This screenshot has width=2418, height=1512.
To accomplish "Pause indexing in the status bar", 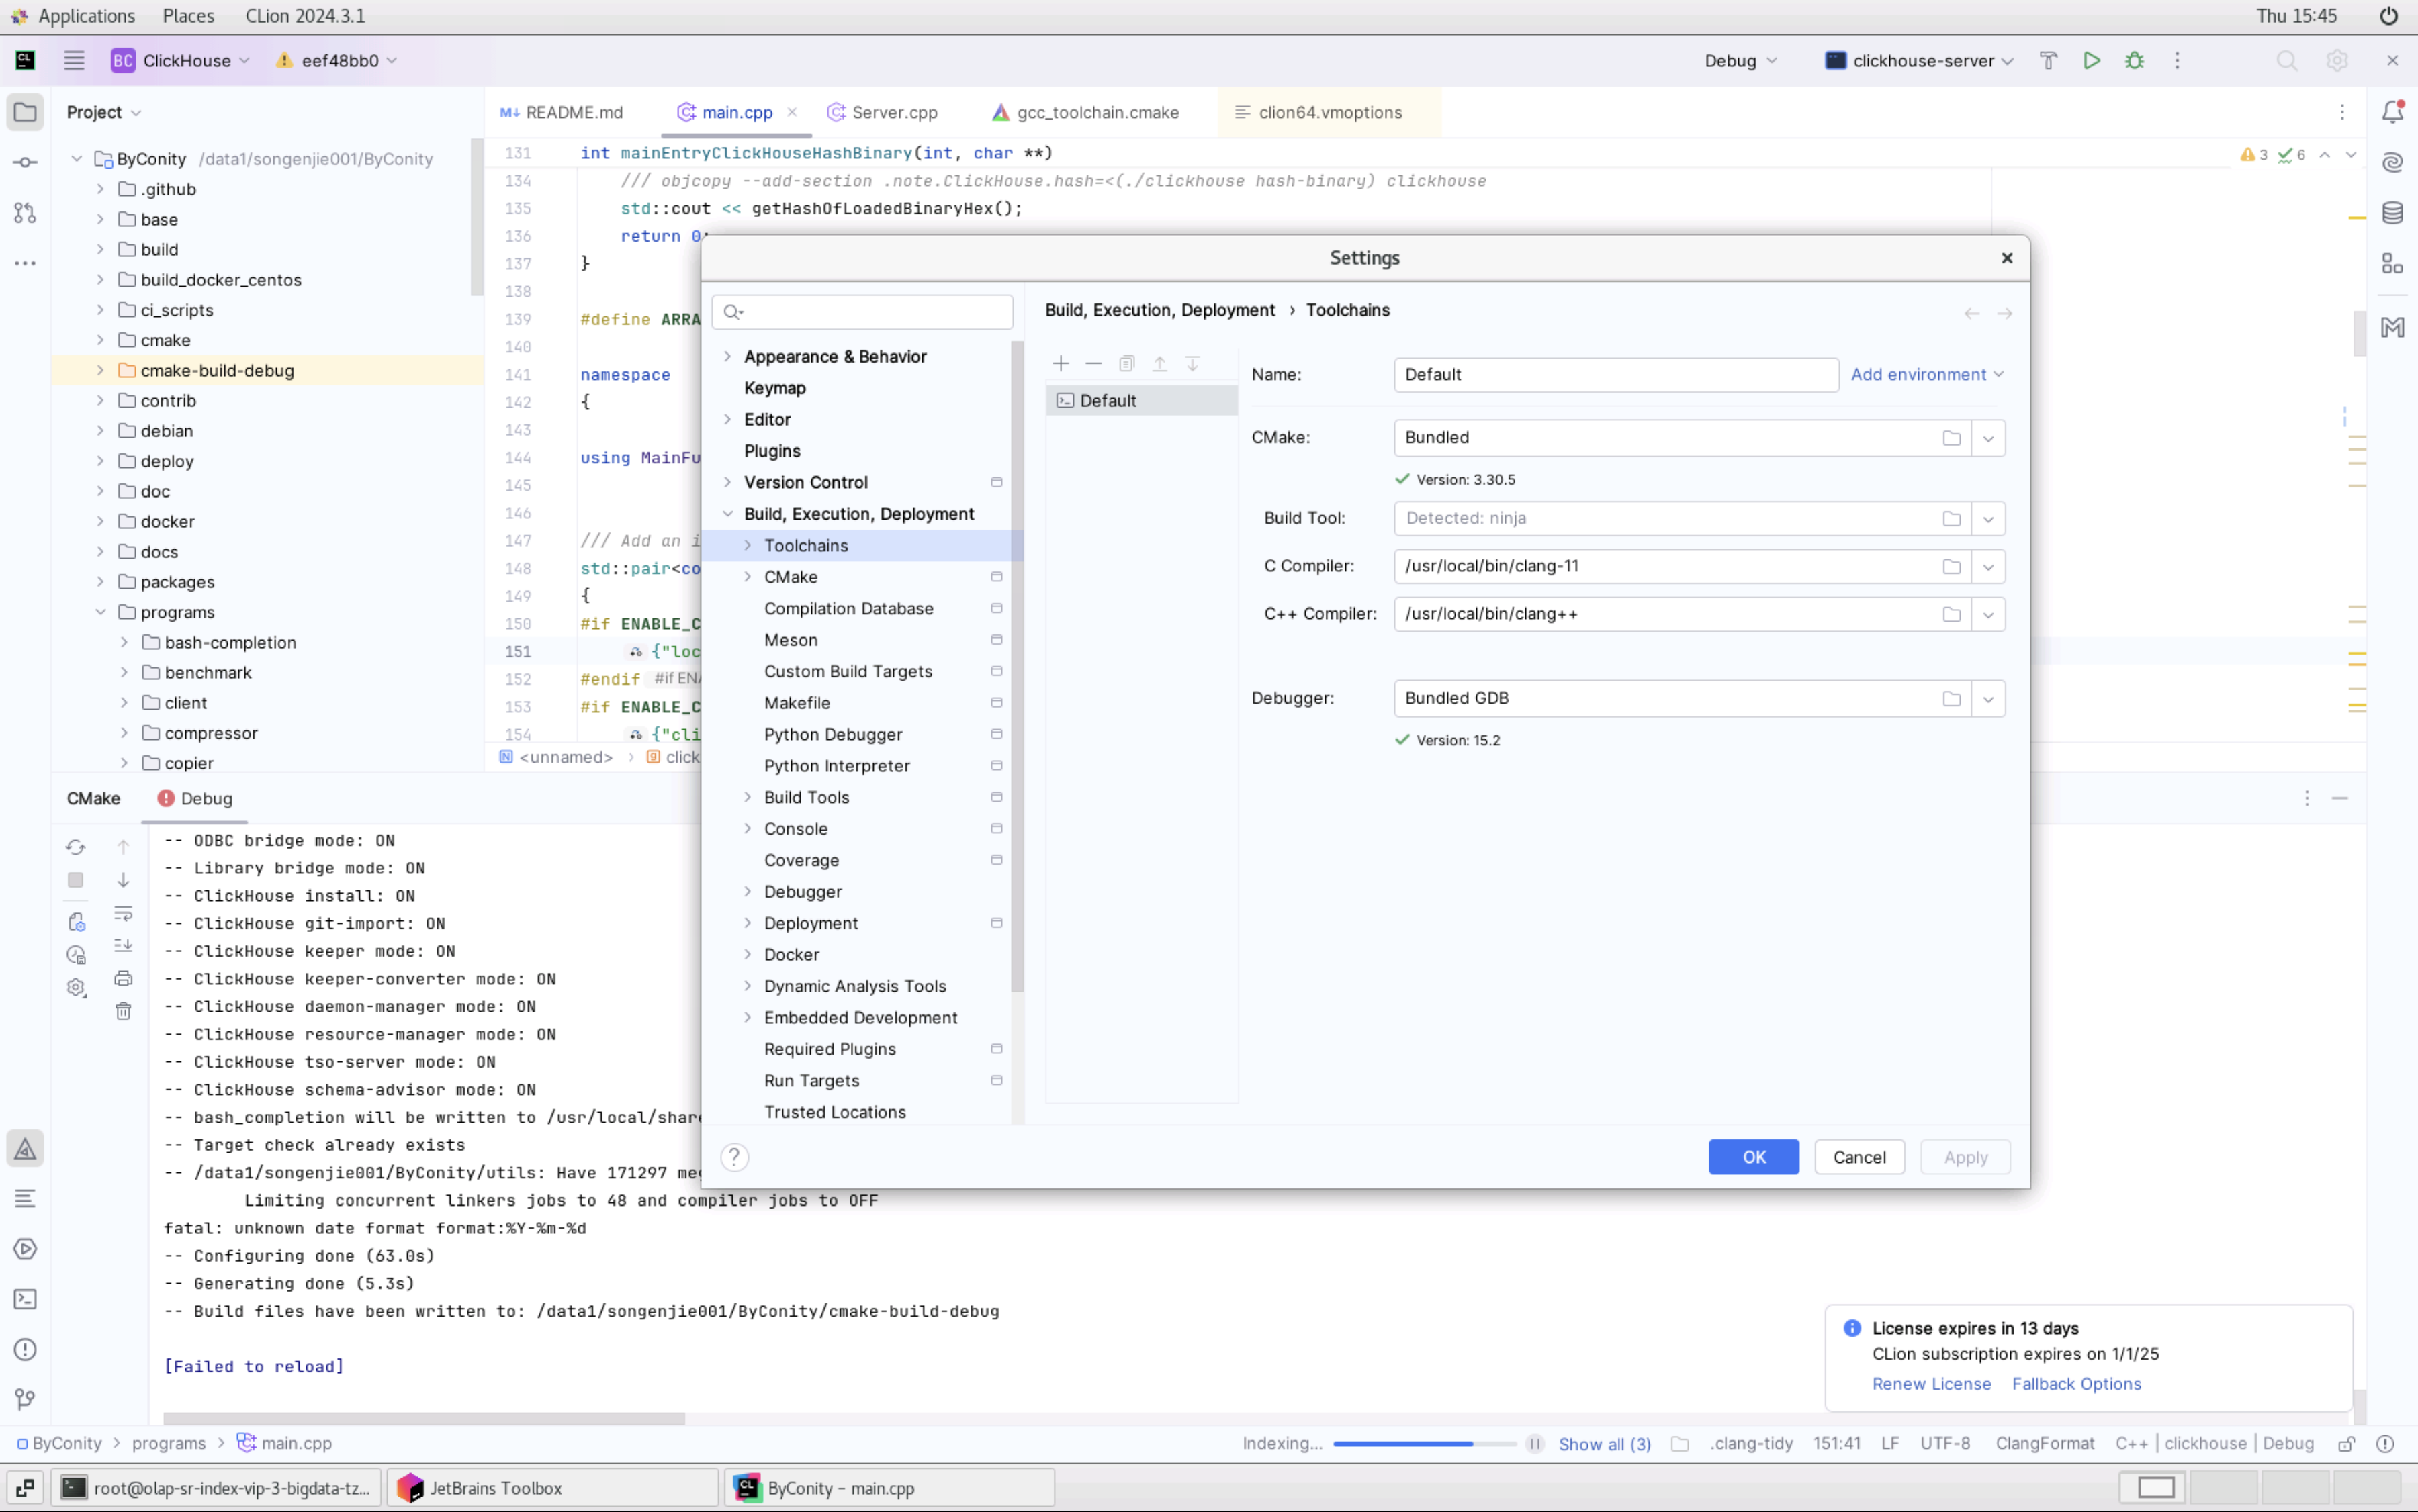I will pyautogui.click(x=1535, y=1444).
